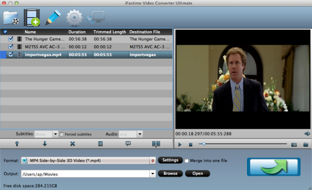Uncheck the importvegas.mp4 checkbox

(x=11, y=55)
